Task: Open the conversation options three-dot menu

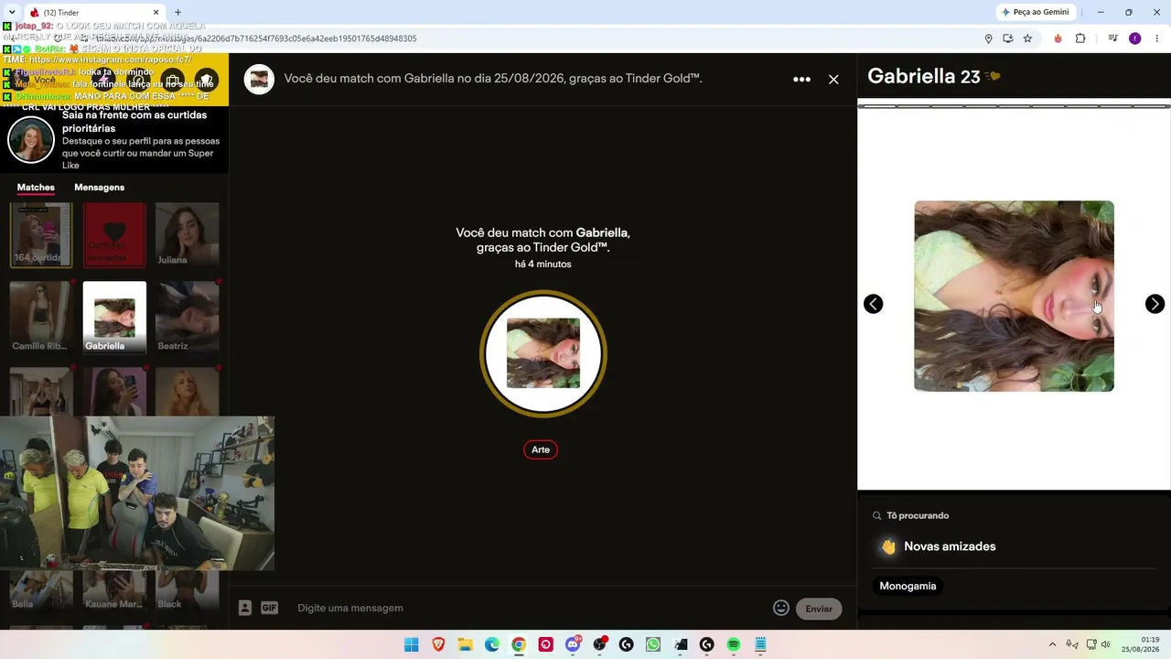Action: pyautogui.click(x=801, y=80)
